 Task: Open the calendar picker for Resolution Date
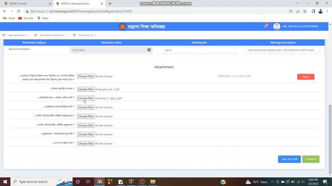click(149, 50)
